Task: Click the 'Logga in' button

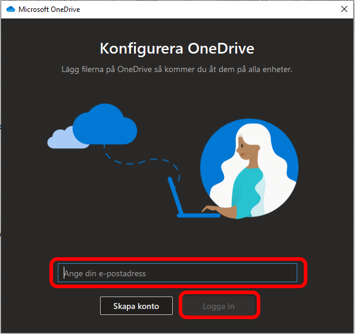Action: 219,305
